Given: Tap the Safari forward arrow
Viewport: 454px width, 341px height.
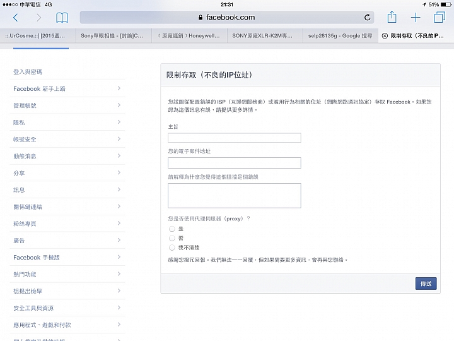Looking at the screenshot, I should [x=38, y=18].
